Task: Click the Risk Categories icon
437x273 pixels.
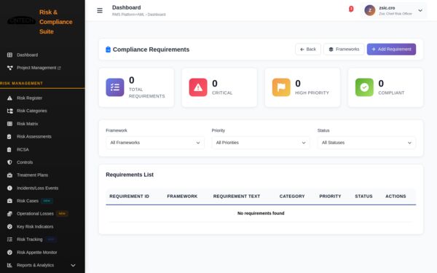Action: click(x=9, y=111)
